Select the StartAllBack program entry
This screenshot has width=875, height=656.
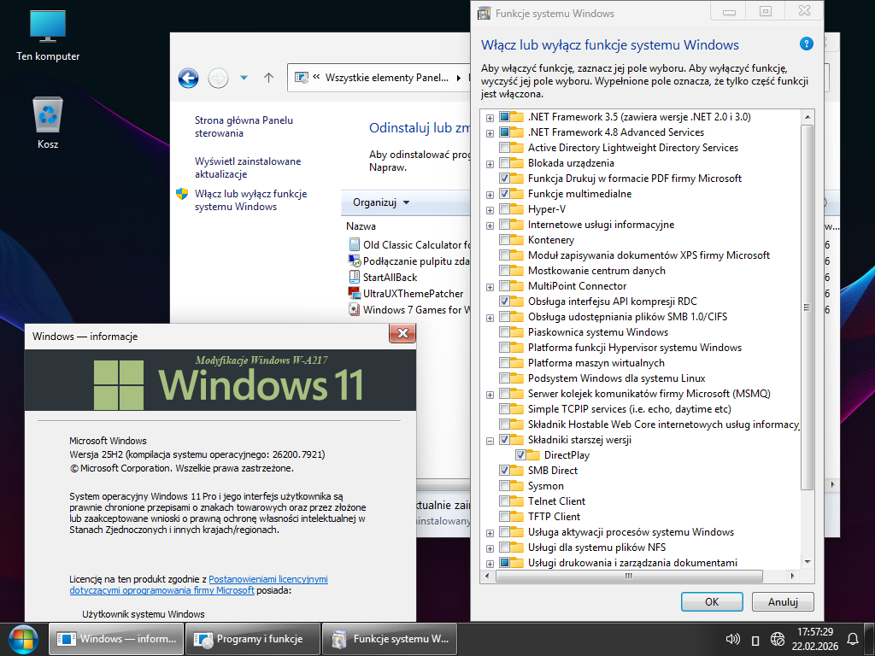click(390, 278)
